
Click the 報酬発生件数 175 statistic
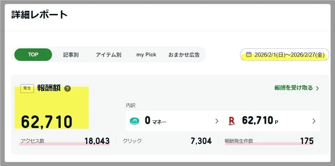[x=269, y=141]
